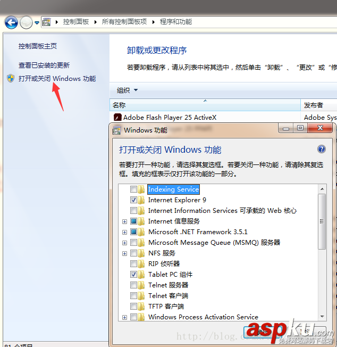337x347 pixels.
Task: Click the Adobe Flash Player program icon
Action: [117, 117]
